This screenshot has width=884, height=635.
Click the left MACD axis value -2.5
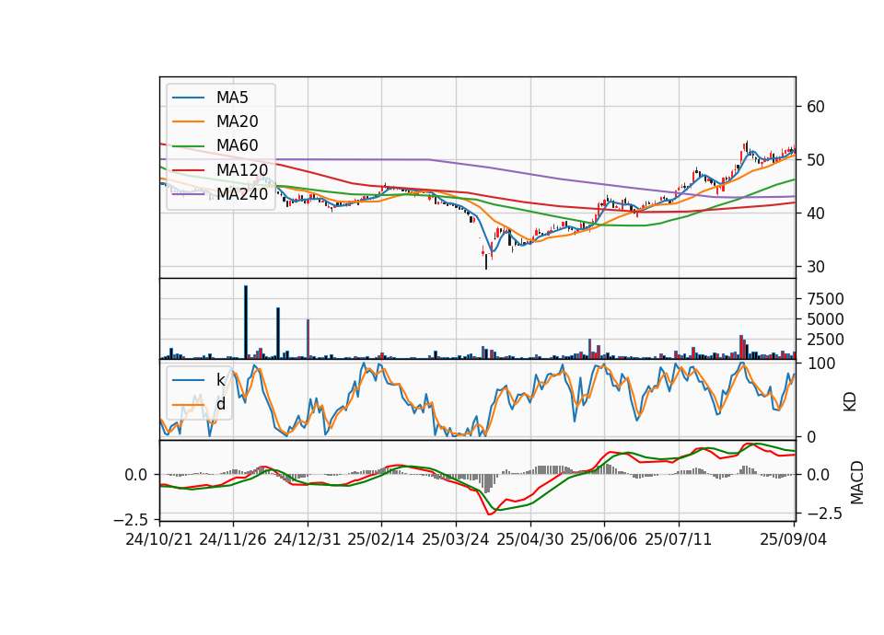[130, 518]
